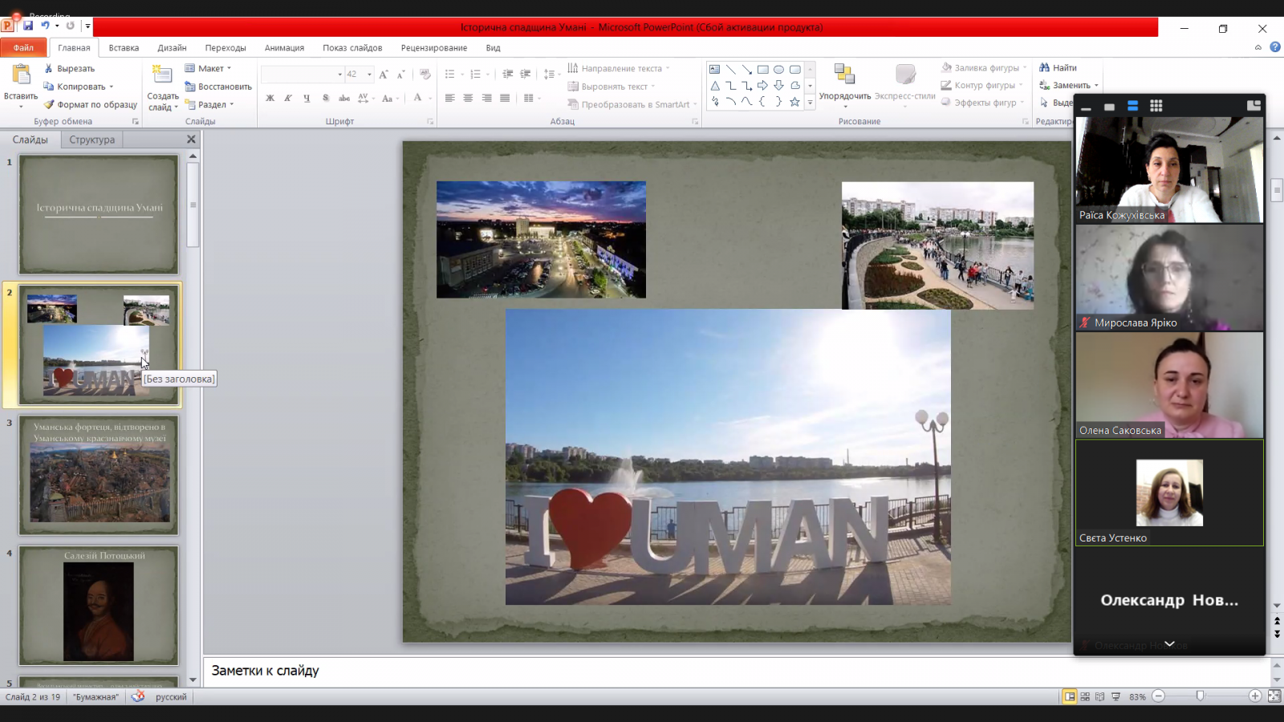Open the Replace (Заменить) dropdown arrow
This screenshot has height=722, width=1284.
tap(1096, 85)
